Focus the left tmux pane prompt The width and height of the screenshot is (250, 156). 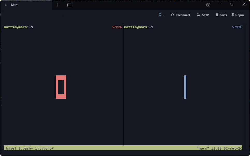[18, 27]
